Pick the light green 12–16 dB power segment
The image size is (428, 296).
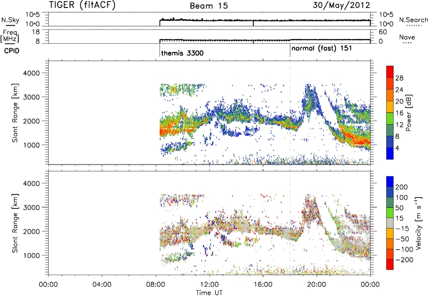[390, 119]
